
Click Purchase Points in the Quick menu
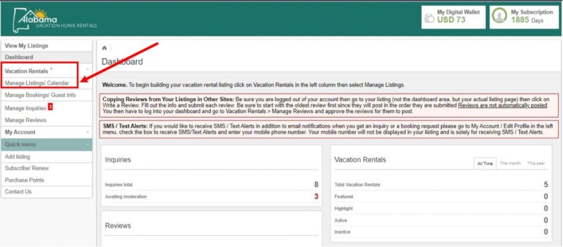(25, 180)
